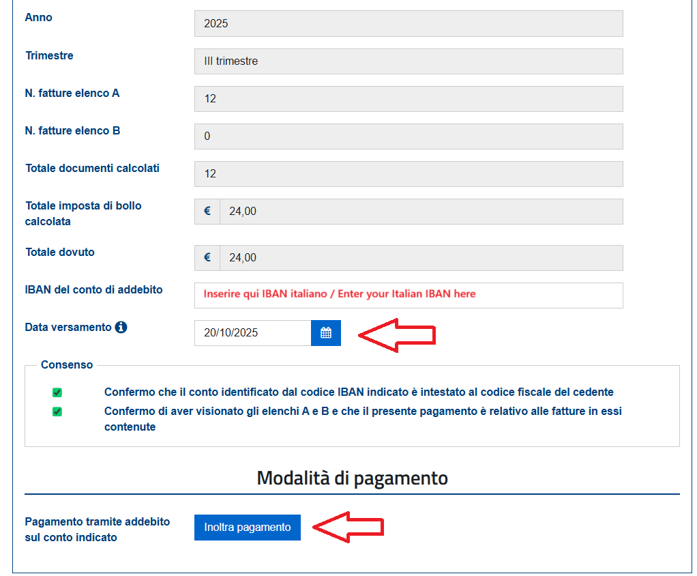The width and height of the screenshot is (697, 576).
Task: Select the Totale documenti calcolati field
Action: (x=406, y=173)
